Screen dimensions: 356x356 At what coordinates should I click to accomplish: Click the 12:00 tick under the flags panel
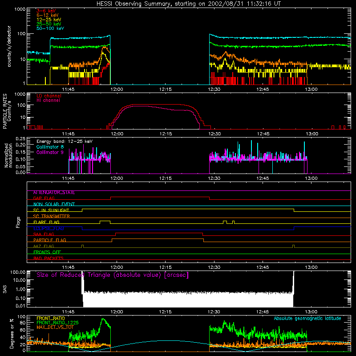point(117,267)
